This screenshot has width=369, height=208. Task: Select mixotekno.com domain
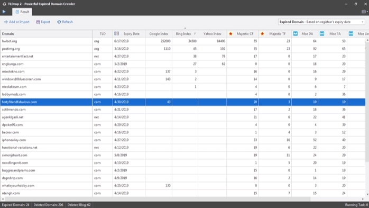[13, 71]
